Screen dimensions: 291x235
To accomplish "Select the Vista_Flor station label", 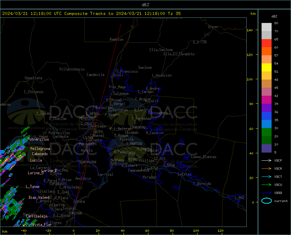I will pyautogui.click(x=42, y=225).
